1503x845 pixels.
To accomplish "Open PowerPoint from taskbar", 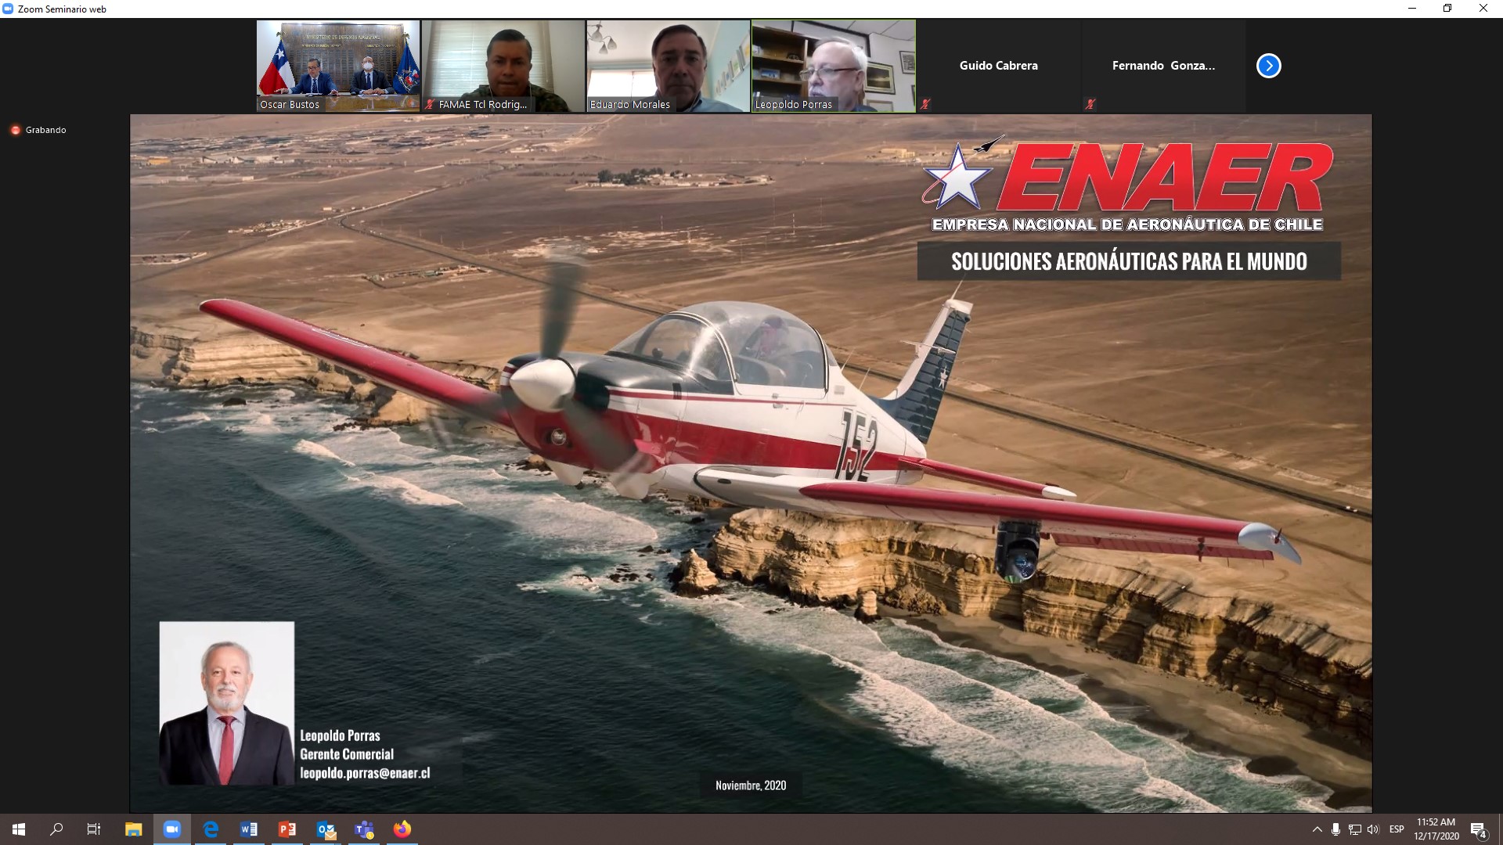I will [287, 829].
